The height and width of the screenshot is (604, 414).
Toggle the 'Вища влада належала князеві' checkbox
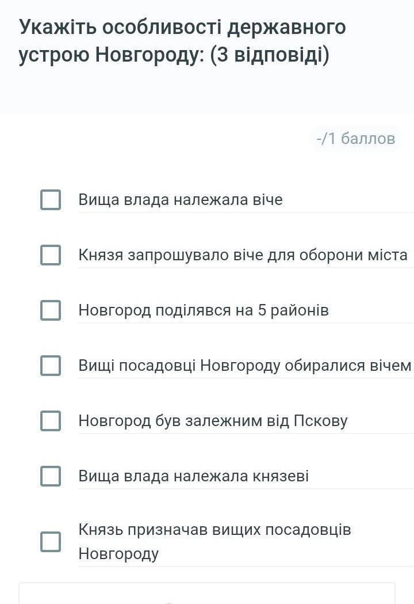tap(51, 476)
